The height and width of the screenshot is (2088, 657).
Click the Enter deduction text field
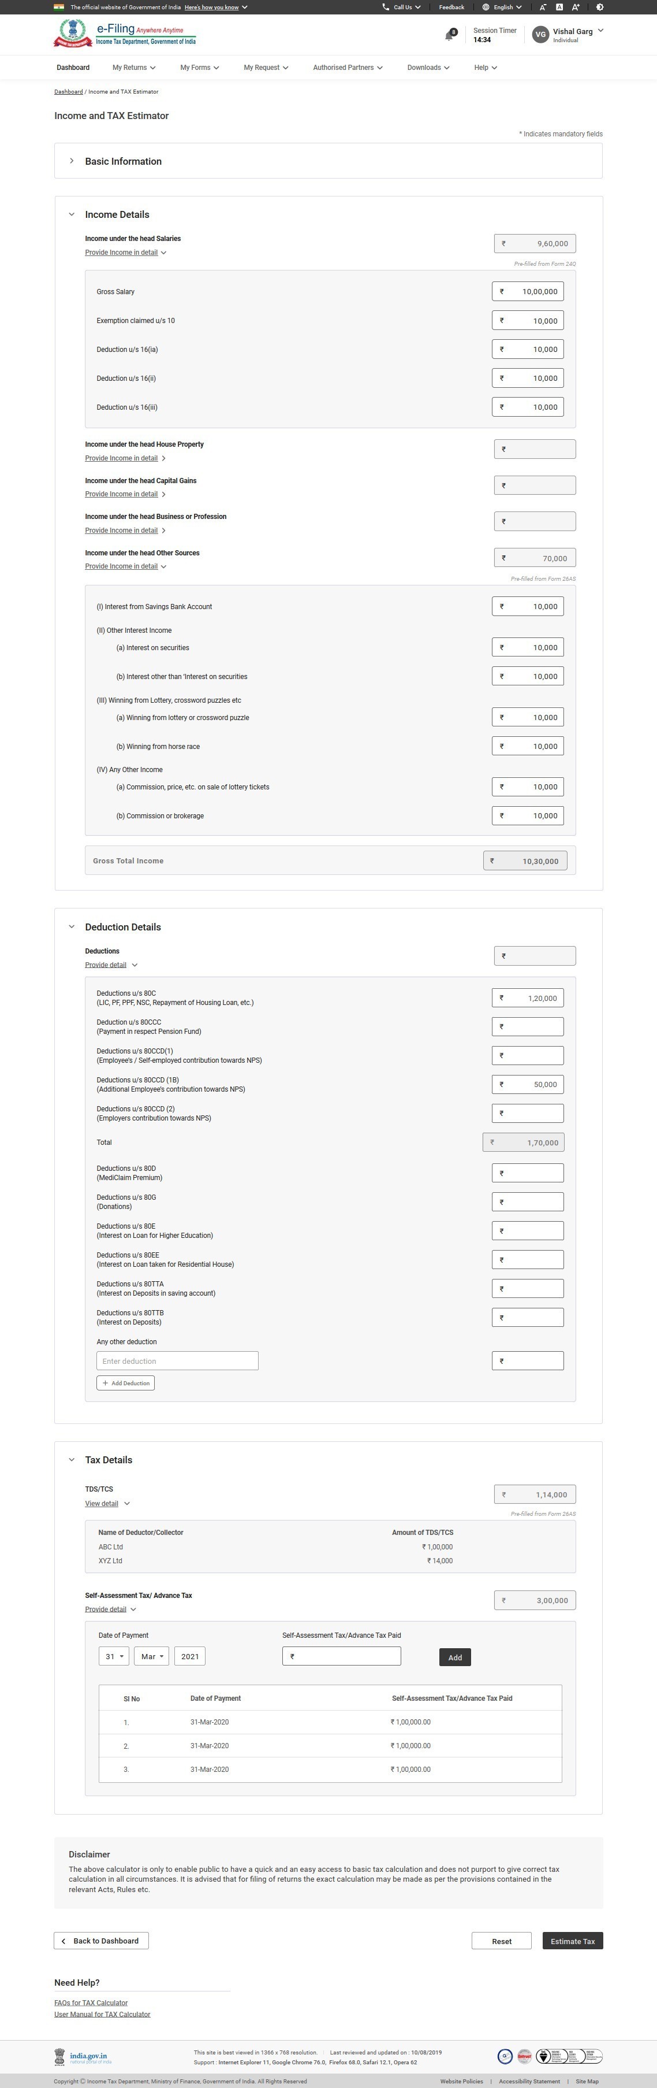coord(177,1361)
